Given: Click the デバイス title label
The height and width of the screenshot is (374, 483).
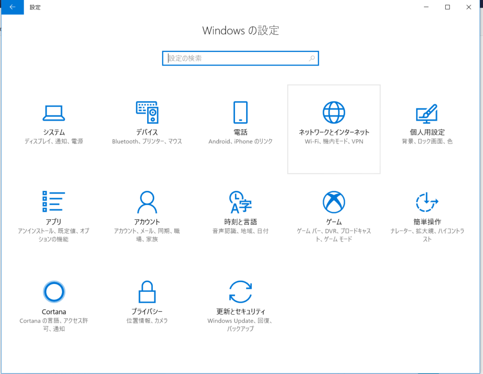Looking at the screenshot, I should coord(147,132).
